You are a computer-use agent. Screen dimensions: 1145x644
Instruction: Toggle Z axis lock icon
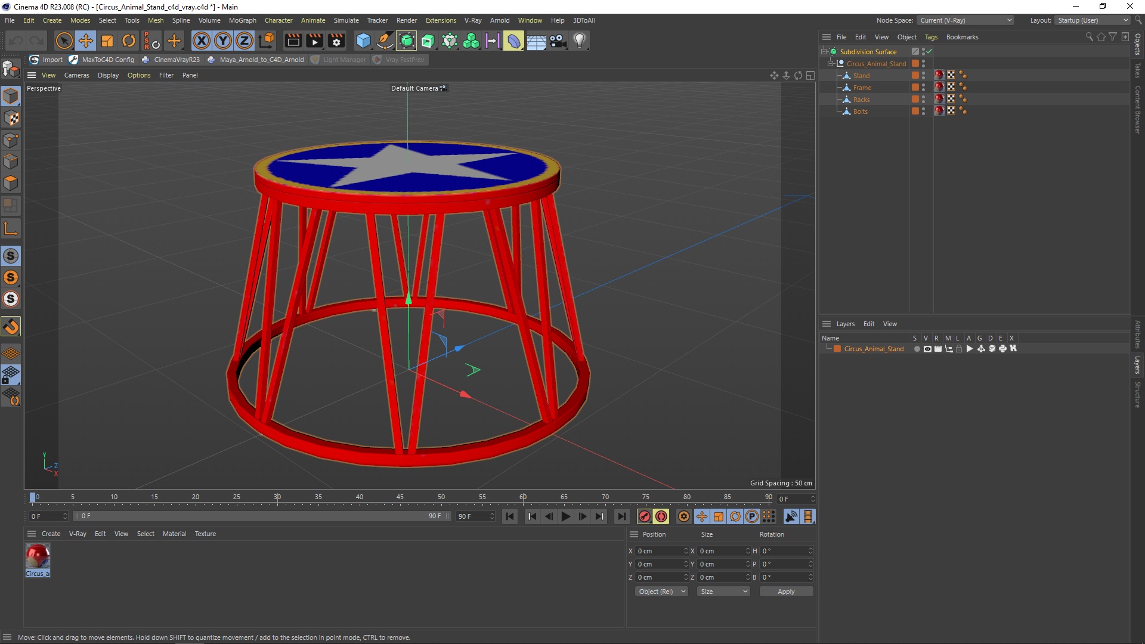coord(245,41)
